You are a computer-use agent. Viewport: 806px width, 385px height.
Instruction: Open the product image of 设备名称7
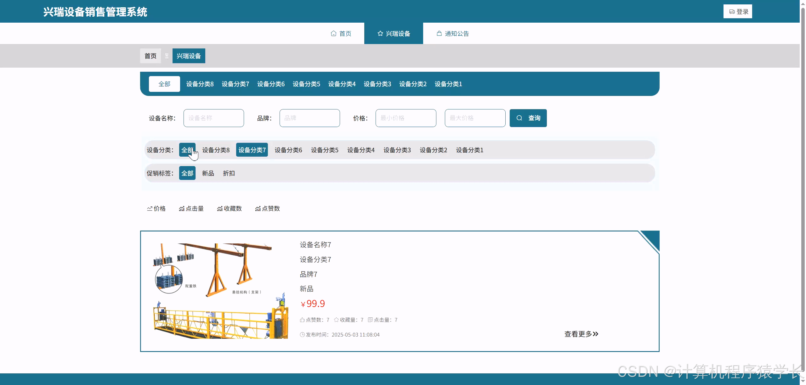click(x=220, y=291)
